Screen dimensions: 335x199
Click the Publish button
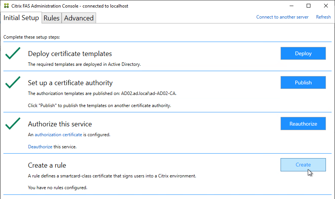pyautogui.click(x=303, y=82)
